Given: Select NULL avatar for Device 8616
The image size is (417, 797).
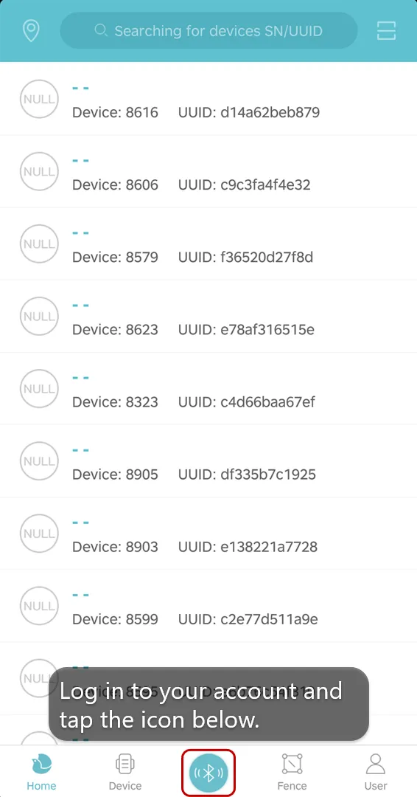Looking at the screenshot, I should tap(39, 99).
